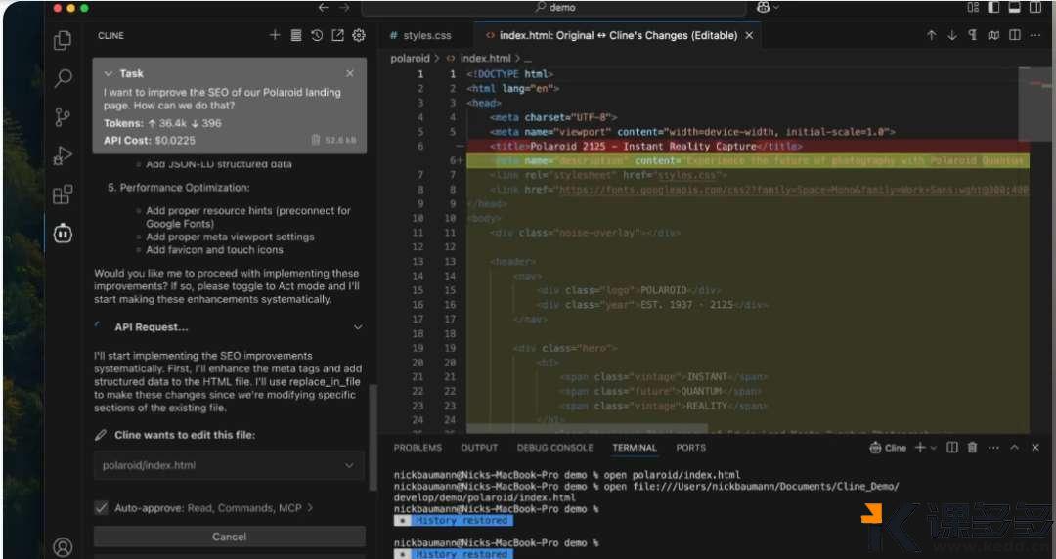
Task: Open Cline task history icon
Action: coord(317,35)
